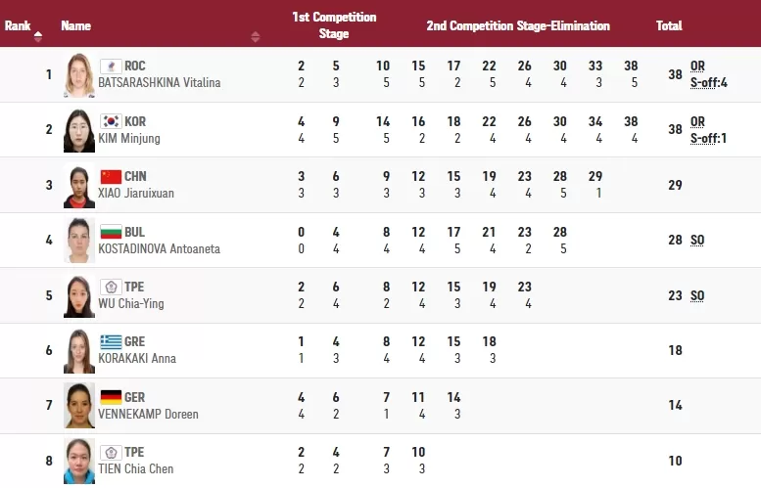Click Wu Chia-Ying's TPE flag icon

pyautogui.click(x=111, y=288)
